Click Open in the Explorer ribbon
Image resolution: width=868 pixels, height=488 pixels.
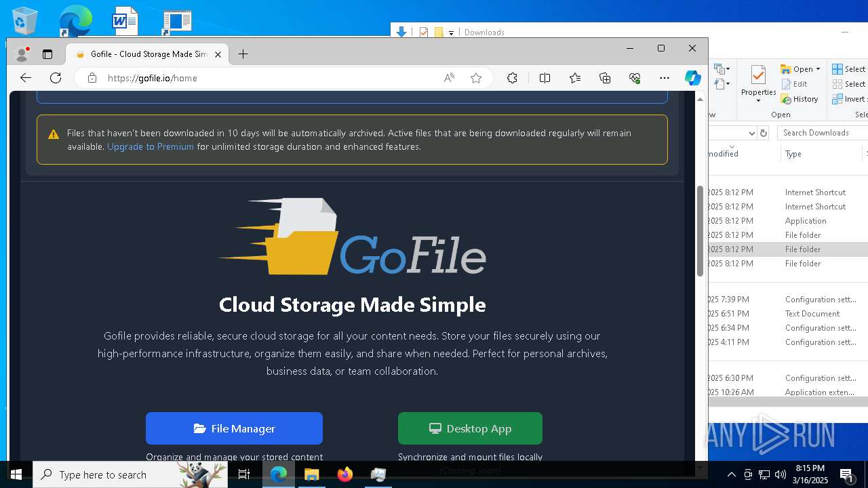(x=797, y=69)
